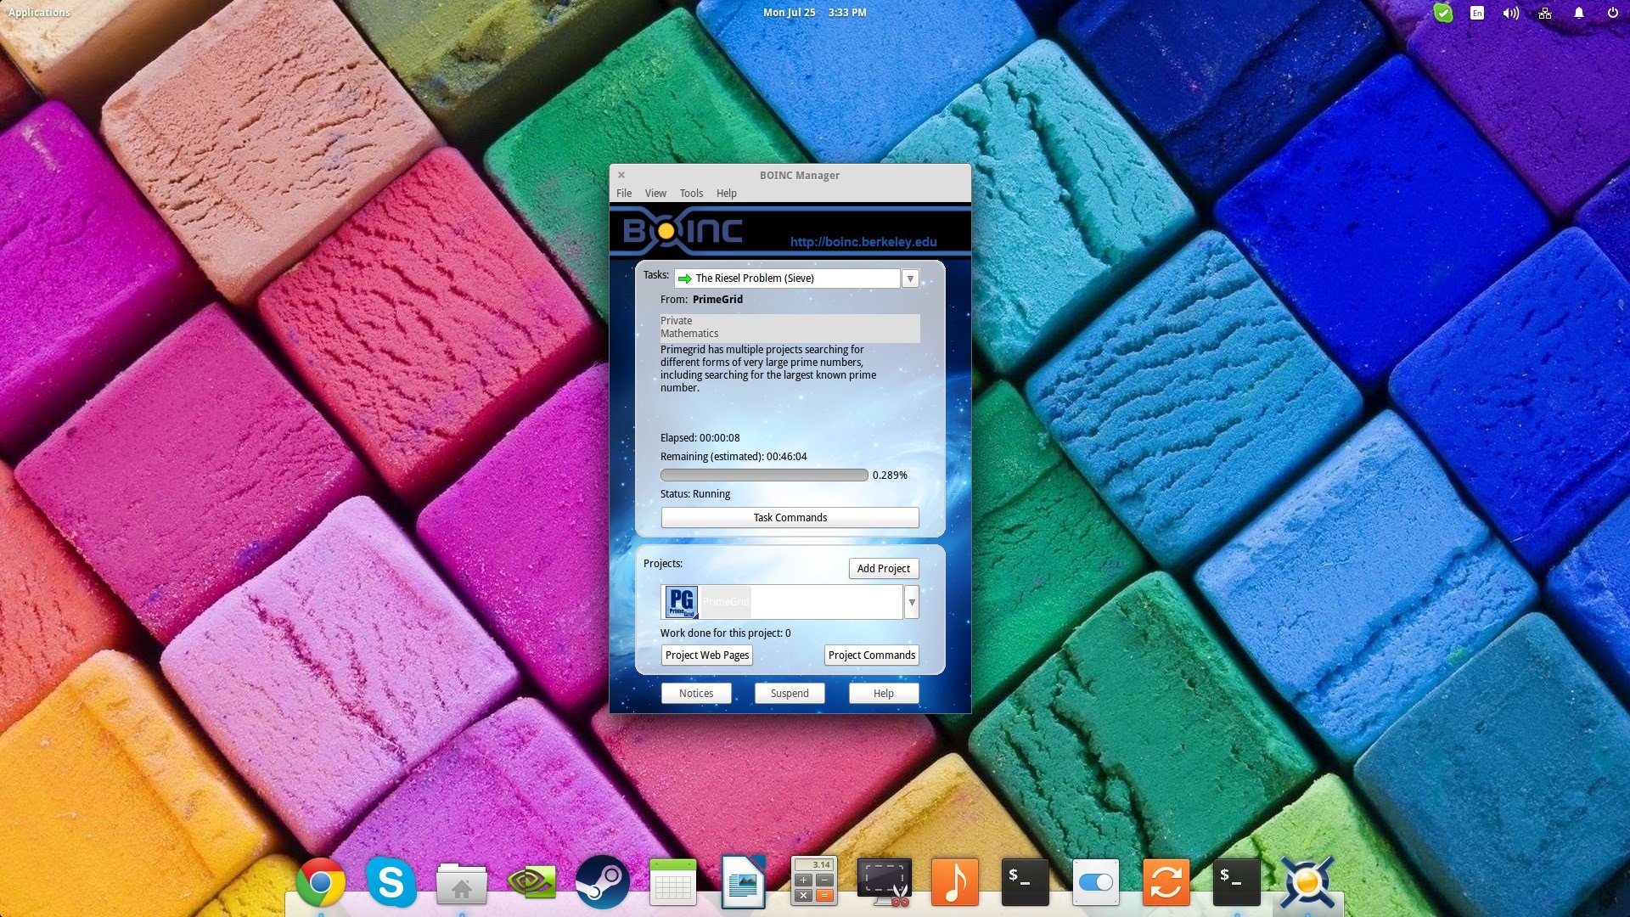Click the 0.289% progress value

click(x=890, y=475)
